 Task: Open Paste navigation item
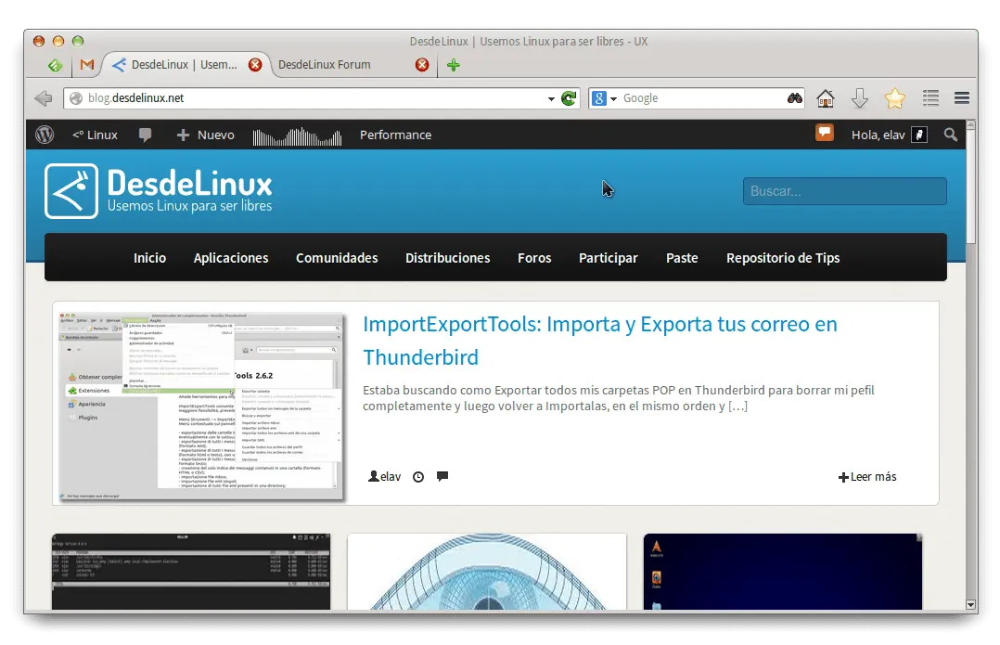(x=682, y=258)
